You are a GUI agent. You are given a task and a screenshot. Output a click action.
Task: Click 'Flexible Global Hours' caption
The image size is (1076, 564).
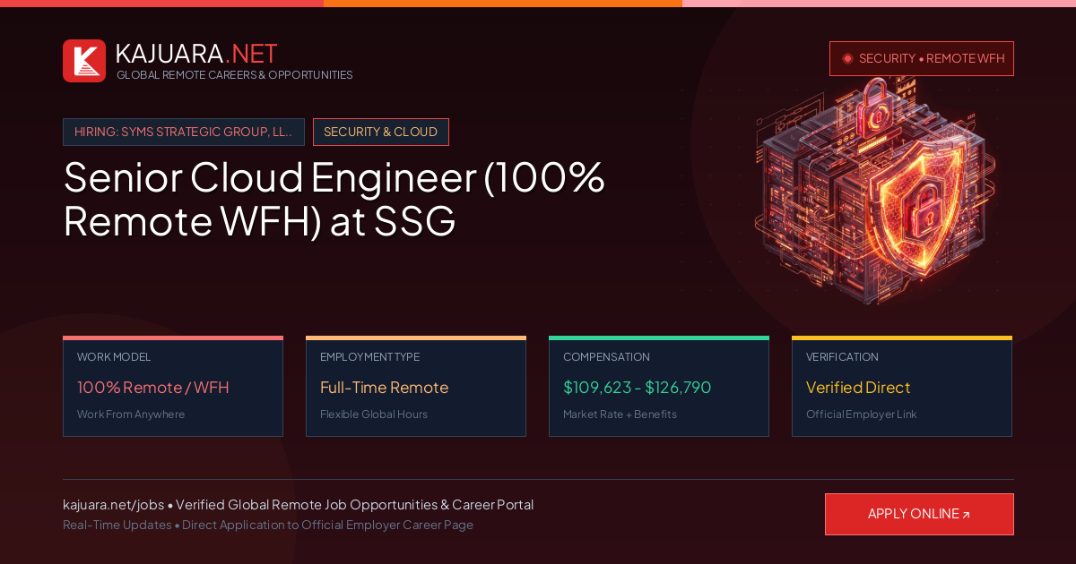click(374, 414)
